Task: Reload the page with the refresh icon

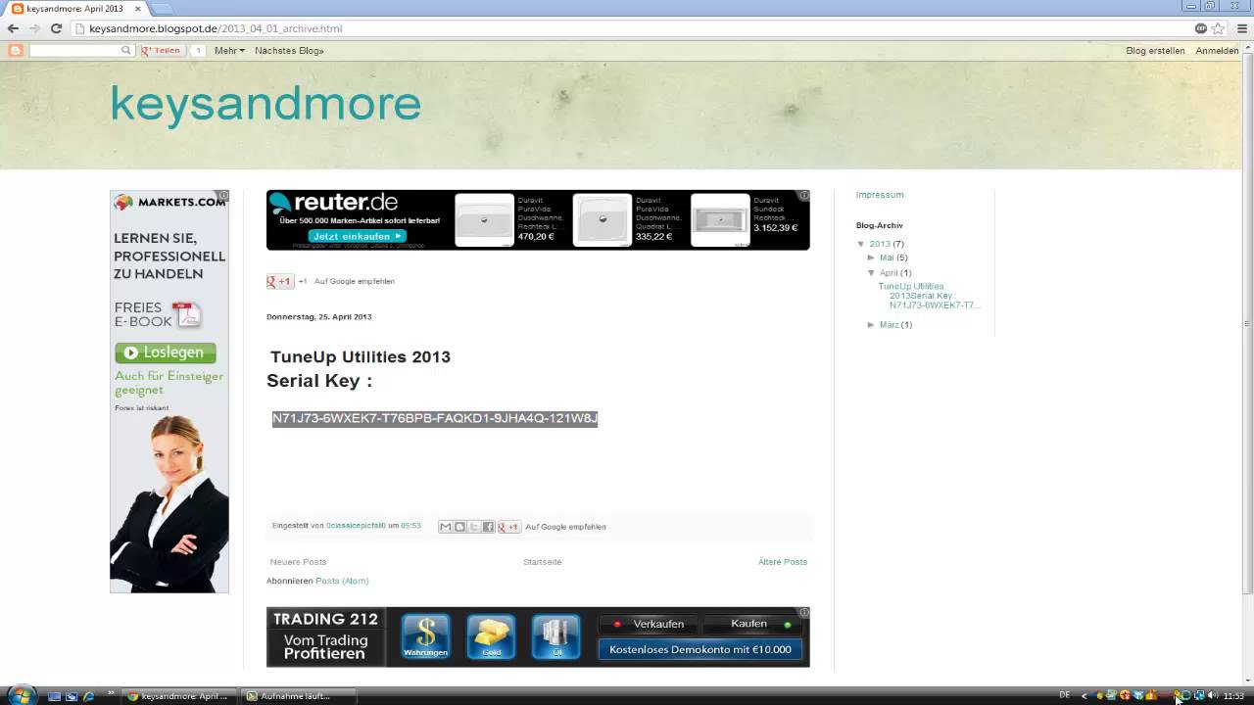Action: click(x=56, y=28)
